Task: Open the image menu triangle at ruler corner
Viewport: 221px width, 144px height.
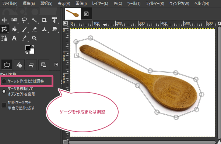Action: tap(65, 24)
